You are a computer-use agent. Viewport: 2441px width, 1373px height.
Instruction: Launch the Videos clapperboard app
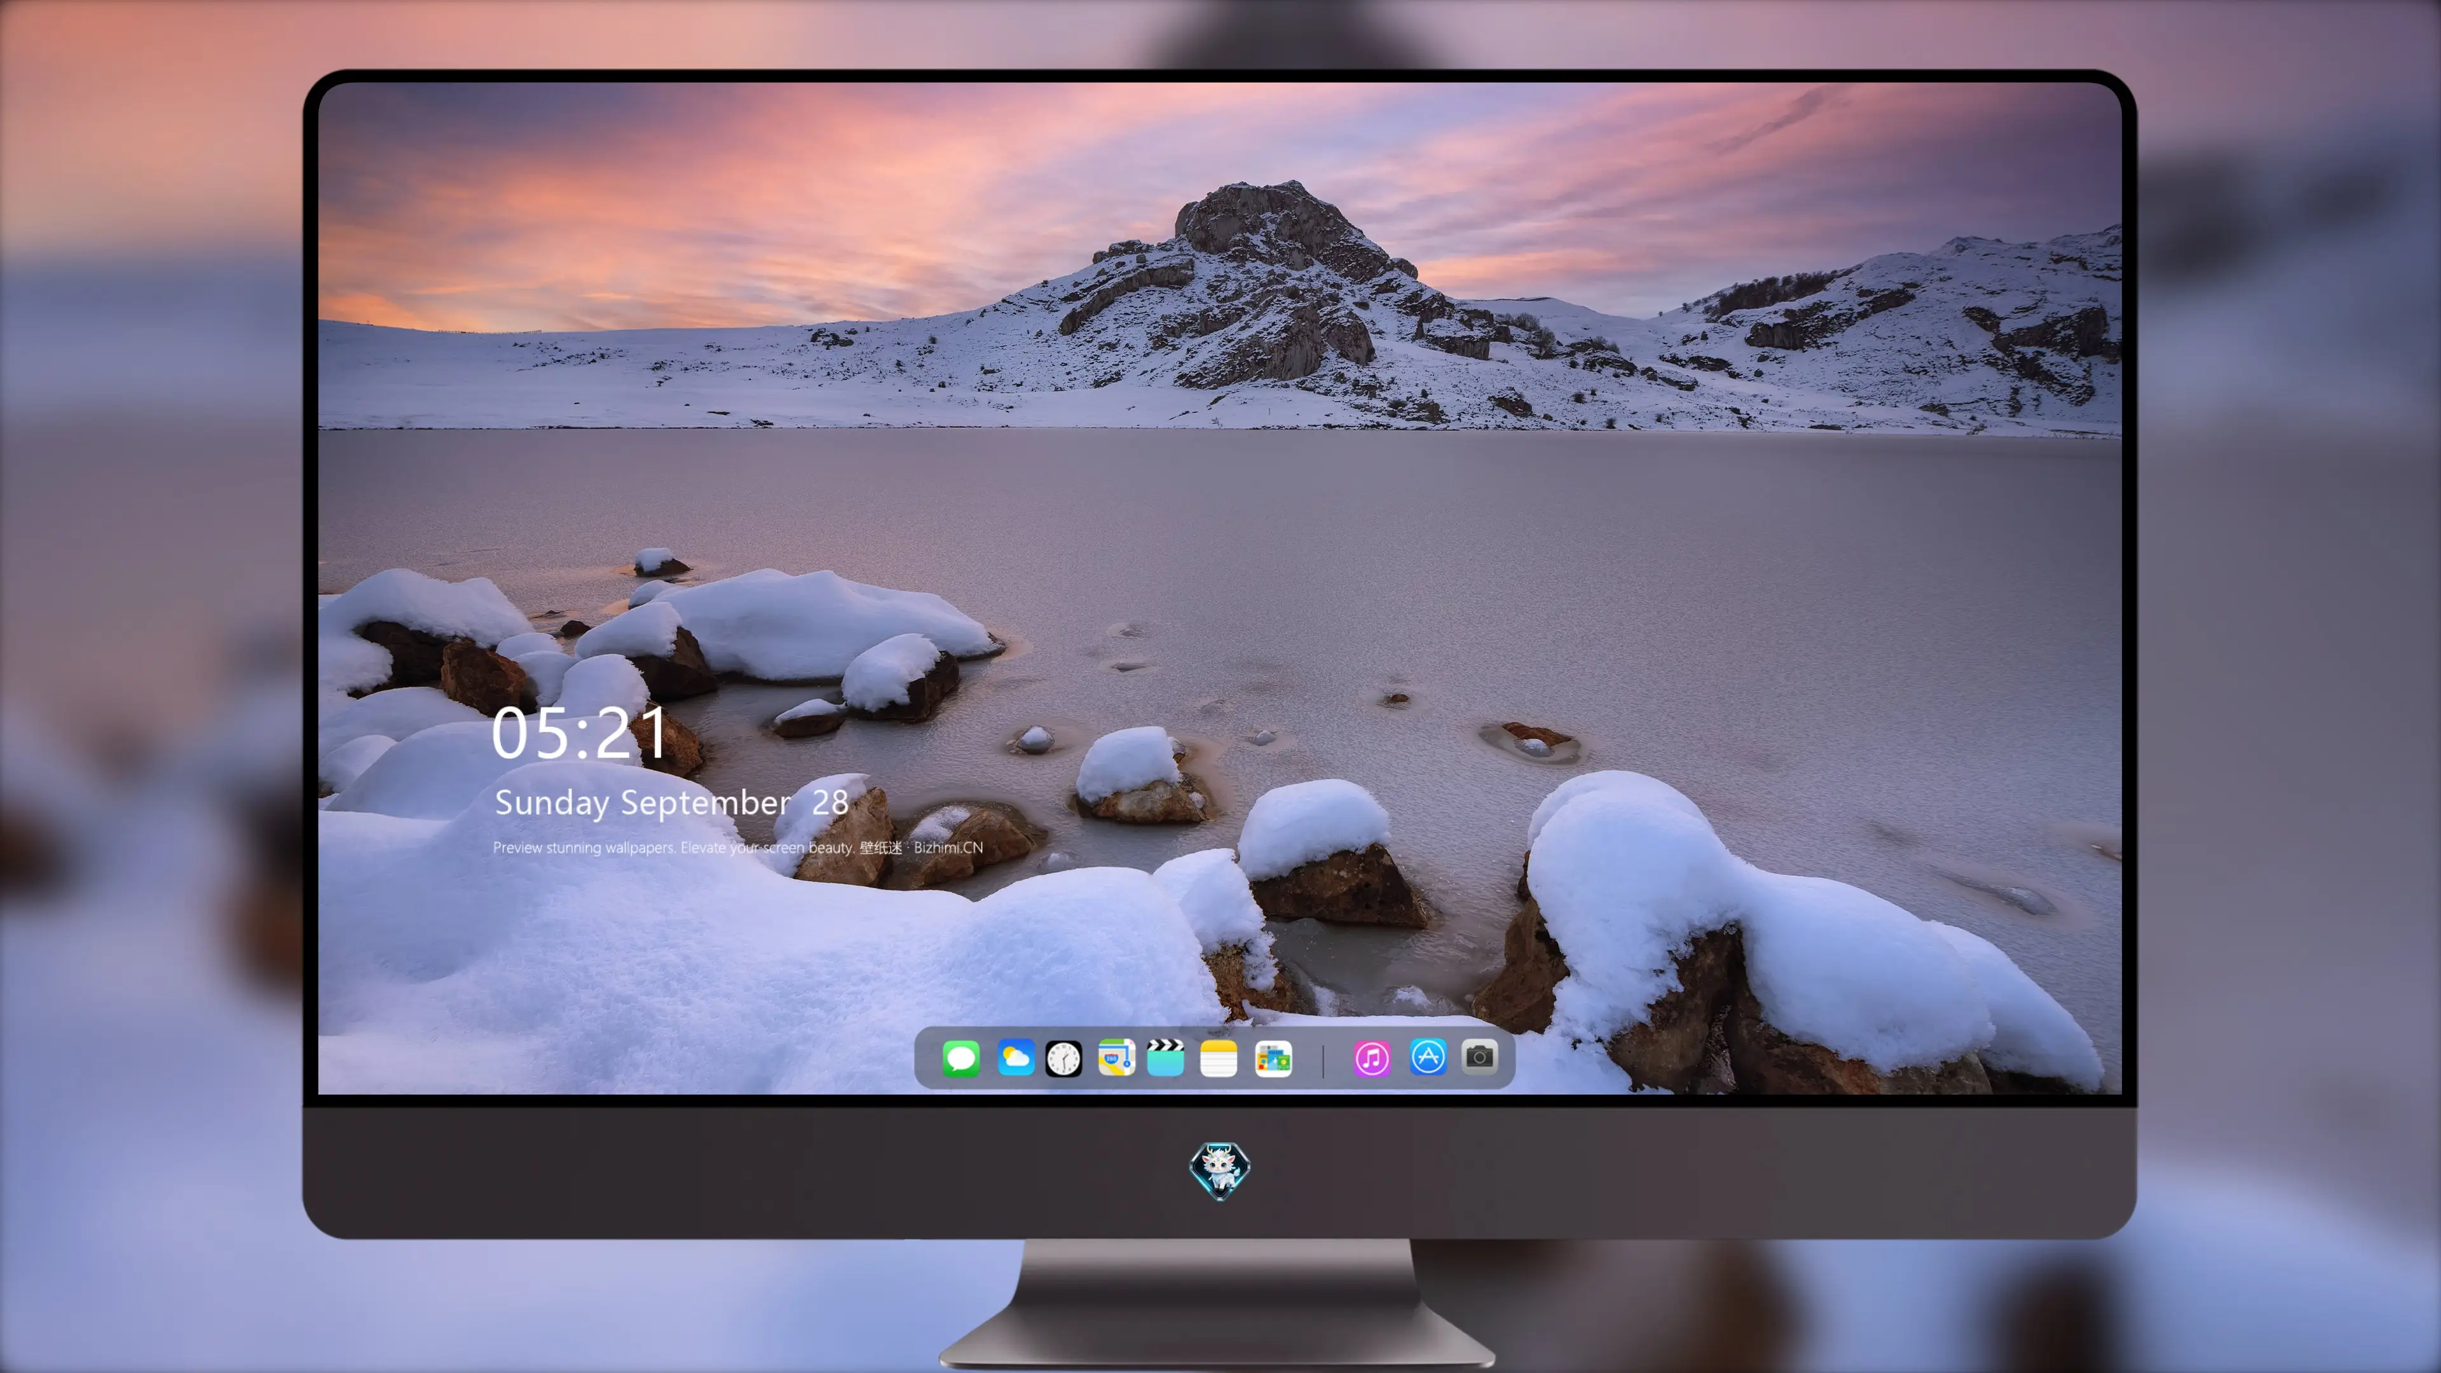tap(1166, 1058)
